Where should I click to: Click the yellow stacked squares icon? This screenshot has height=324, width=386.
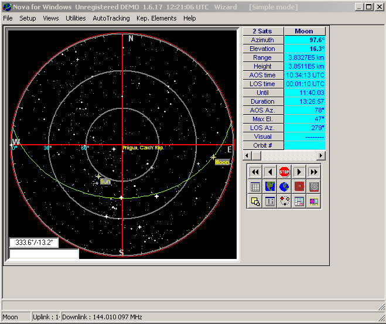click(x=255, y=202)
